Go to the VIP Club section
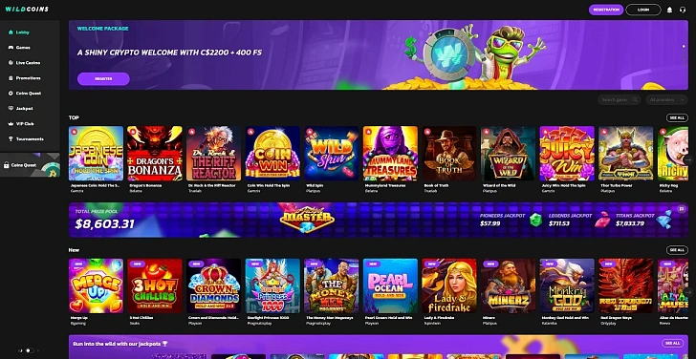 click(21, 124)
